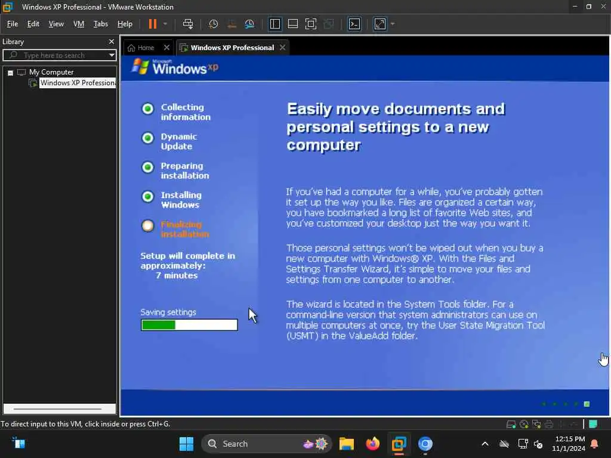This screenshot has height=458, width=611.
Task: Select Windows XP Professional in the library tree
Action: coord(78,82)
